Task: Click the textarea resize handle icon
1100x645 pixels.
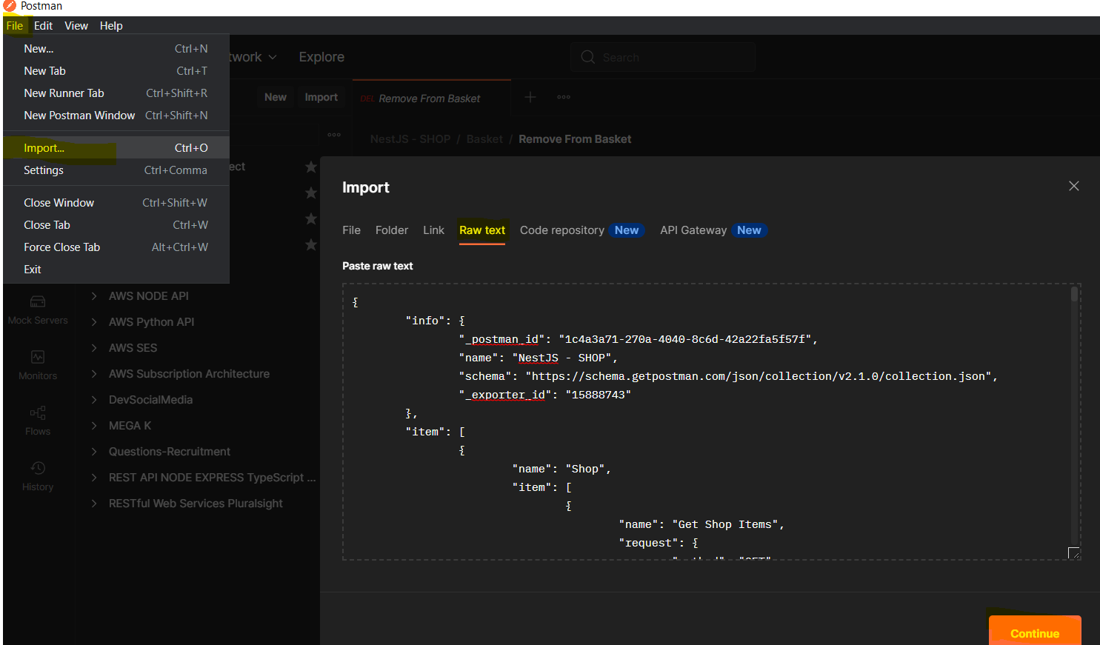Action: tap(1073, 552)
